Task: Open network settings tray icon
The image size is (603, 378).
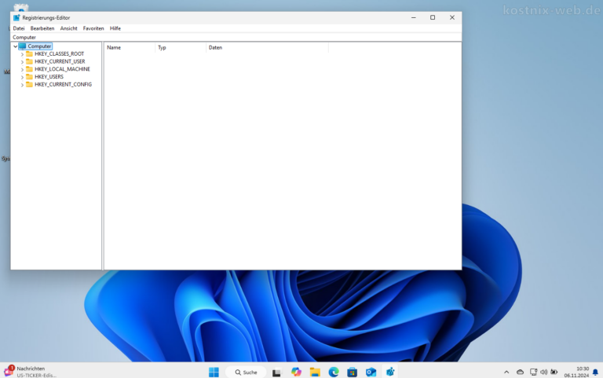Action: 533,372
